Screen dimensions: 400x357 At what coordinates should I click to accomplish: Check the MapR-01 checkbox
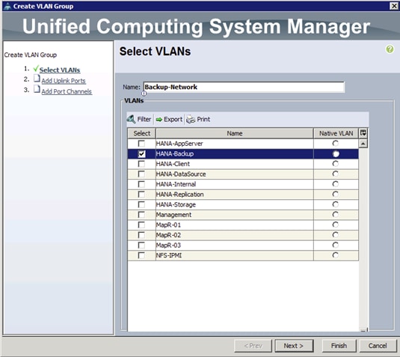click(141, 225)
